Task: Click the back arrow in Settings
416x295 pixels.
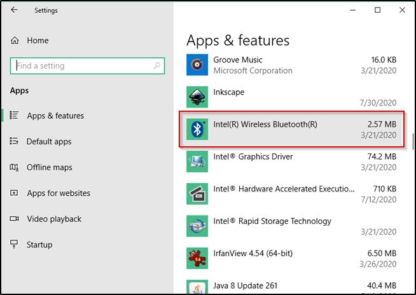Action: 15,10
